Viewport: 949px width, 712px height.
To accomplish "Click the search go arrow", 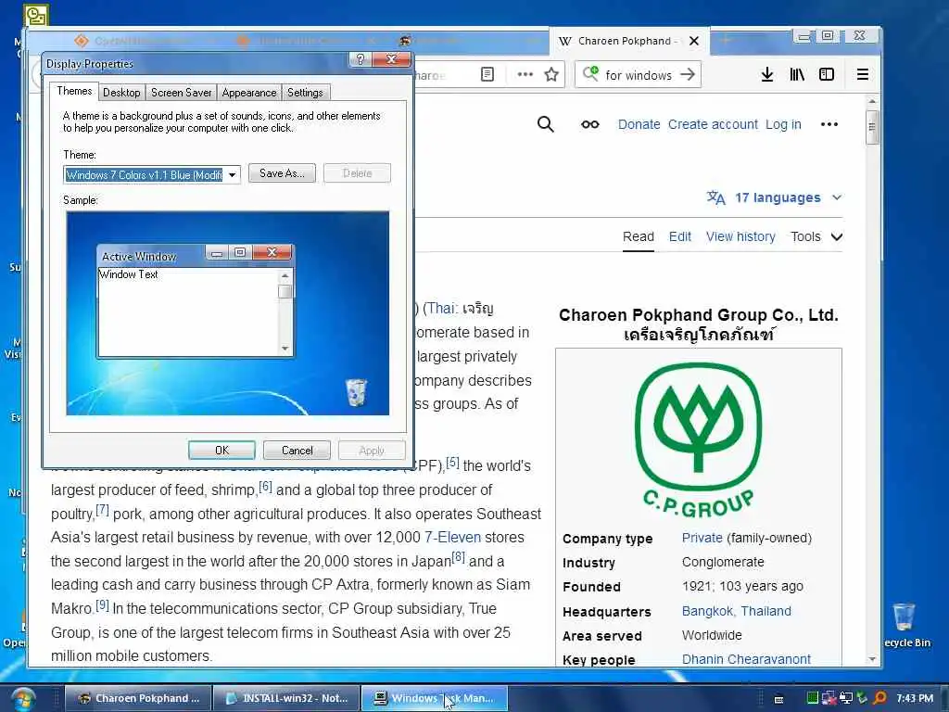I will (x=687, y=74).
